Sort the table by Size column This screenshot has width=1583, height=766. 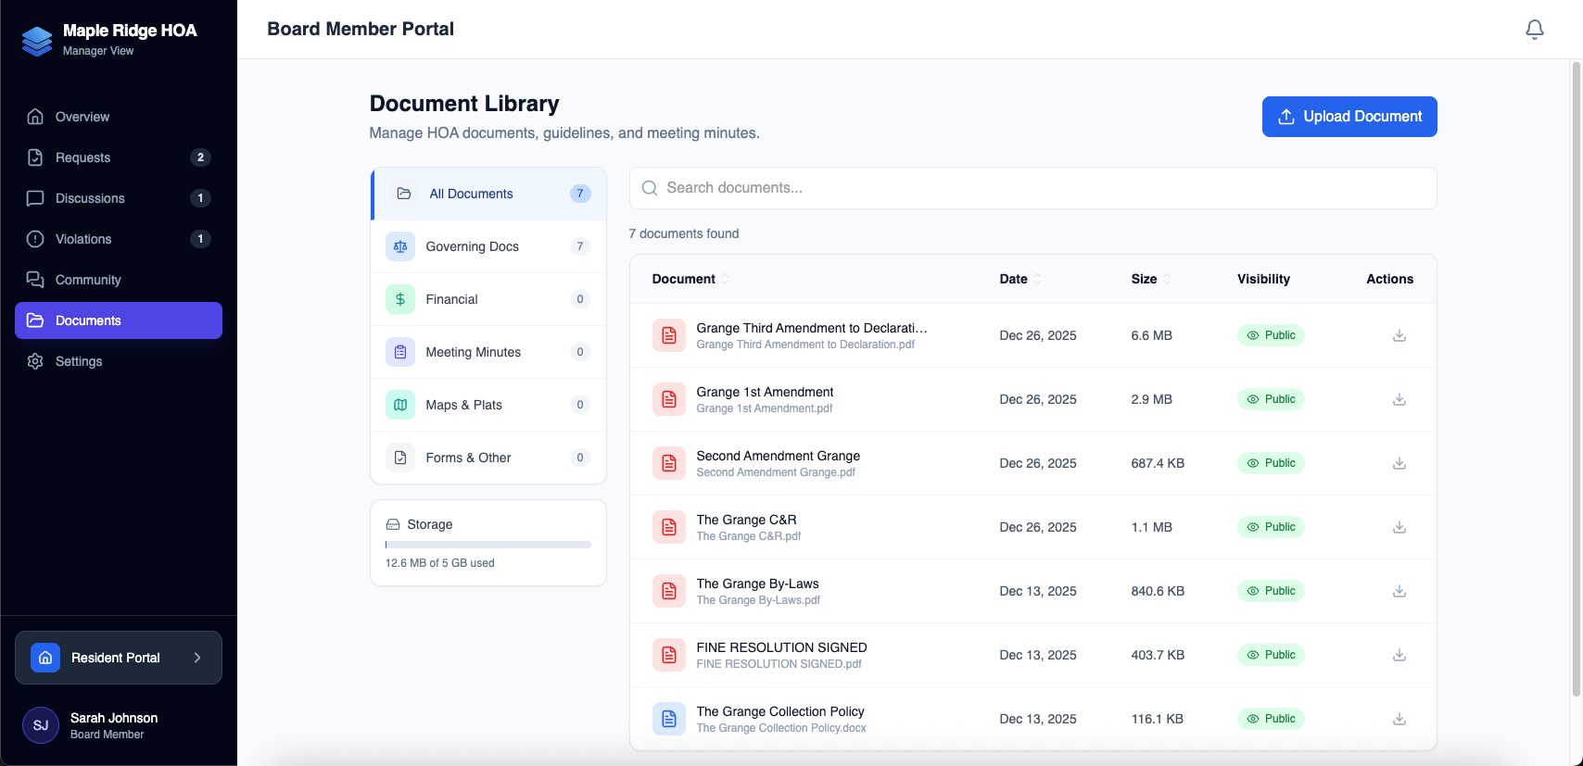click(x=1151, y=279)
